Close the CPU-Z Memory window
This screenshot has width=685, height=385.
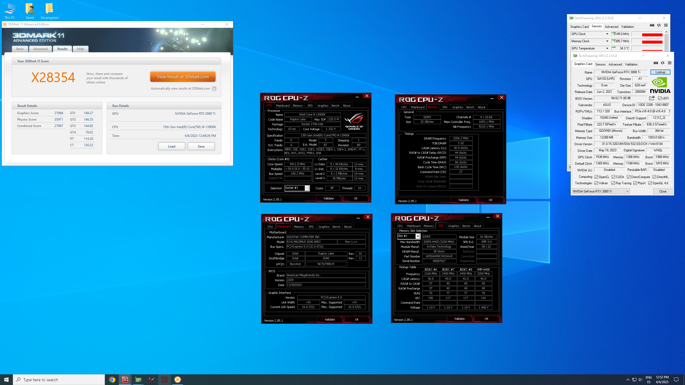click(x=502, y=98)
